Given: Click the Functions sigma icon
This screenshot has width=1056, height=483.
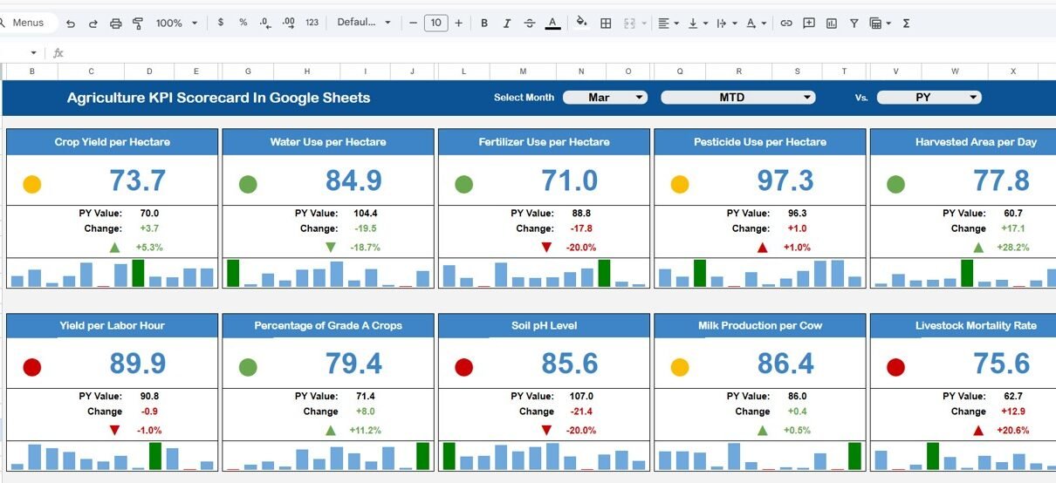Looking at the screenshot, I should click(x=906, y=24).
